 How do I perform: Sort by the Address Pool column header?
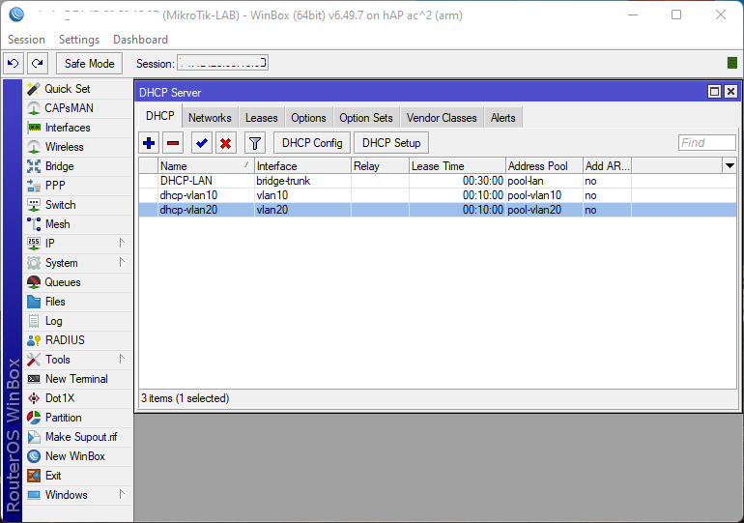click(x=544, y=166)
